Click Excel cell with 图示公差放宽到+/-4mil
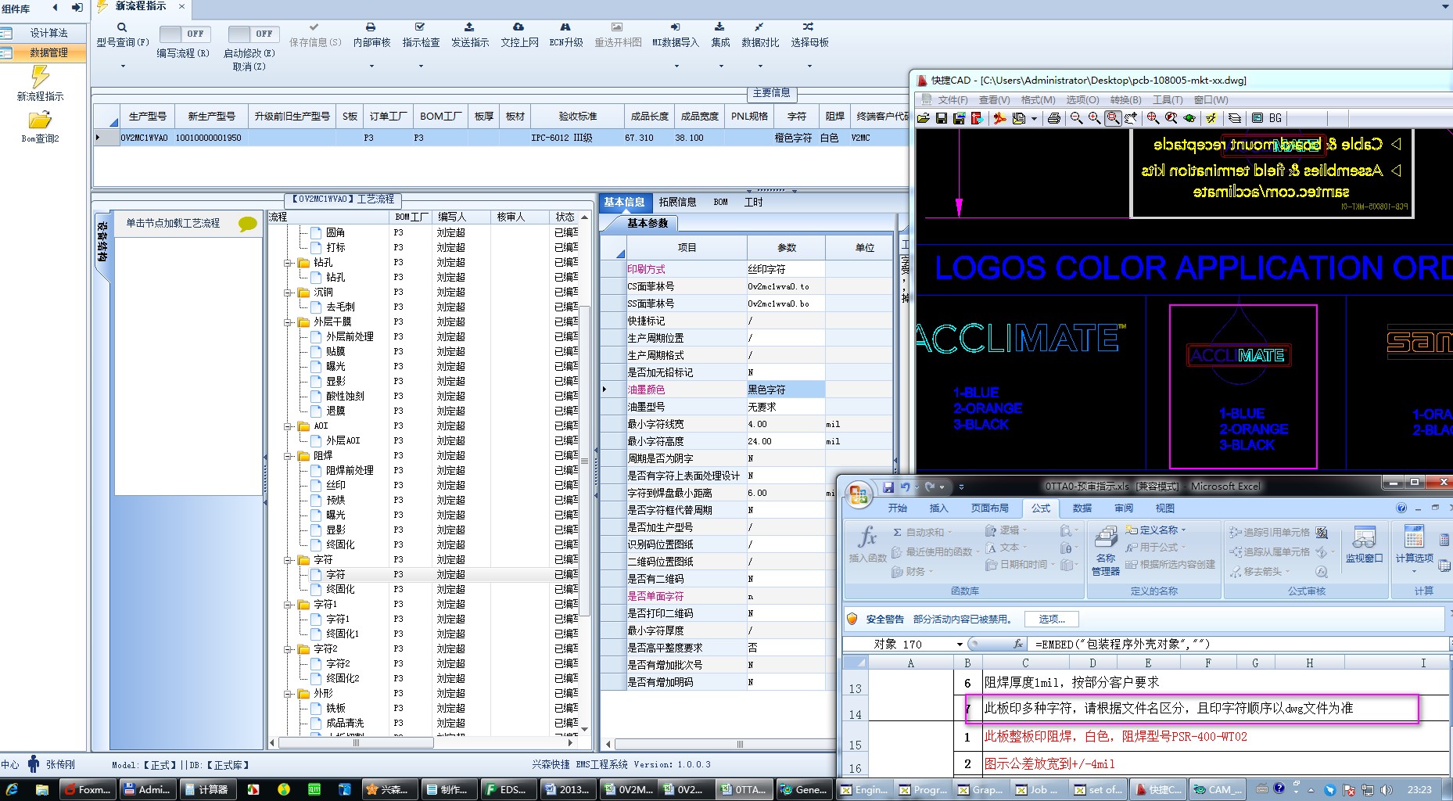 coord(1049,764)
